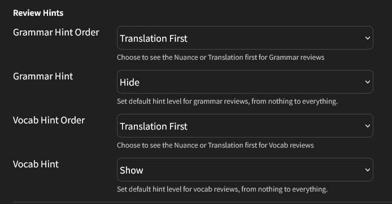Click the chevron arrow in Grammar Hint Order dropdown

pos(368,38)
